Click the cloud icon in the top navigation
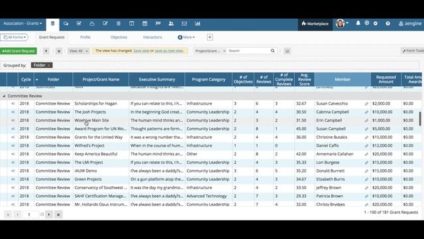This screenshot has height=239, width=424. click(92, 24)
